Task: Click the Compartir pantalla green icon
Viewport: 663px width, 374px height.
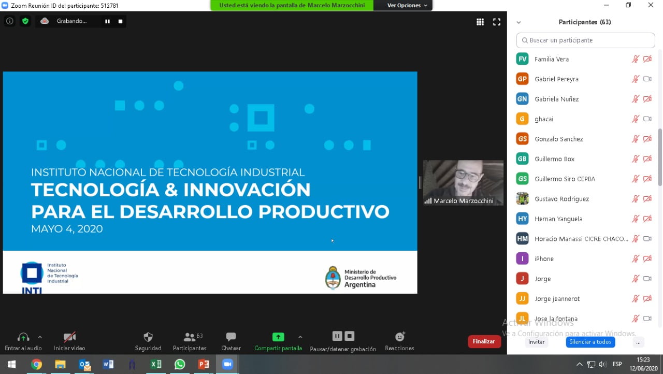Action: coord(278,337)
